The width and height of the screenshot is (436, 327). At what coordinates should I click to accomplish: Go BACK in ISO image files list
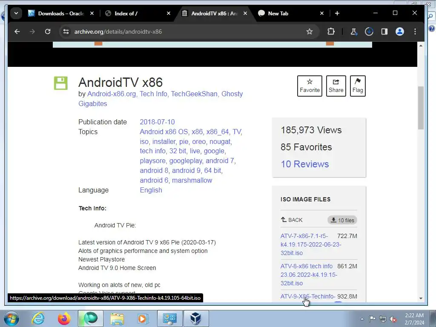pyautogui.click(x=291, y=220)
